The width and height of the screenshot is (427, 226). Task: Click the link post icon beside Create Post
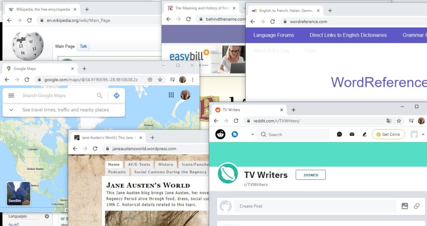416,206
